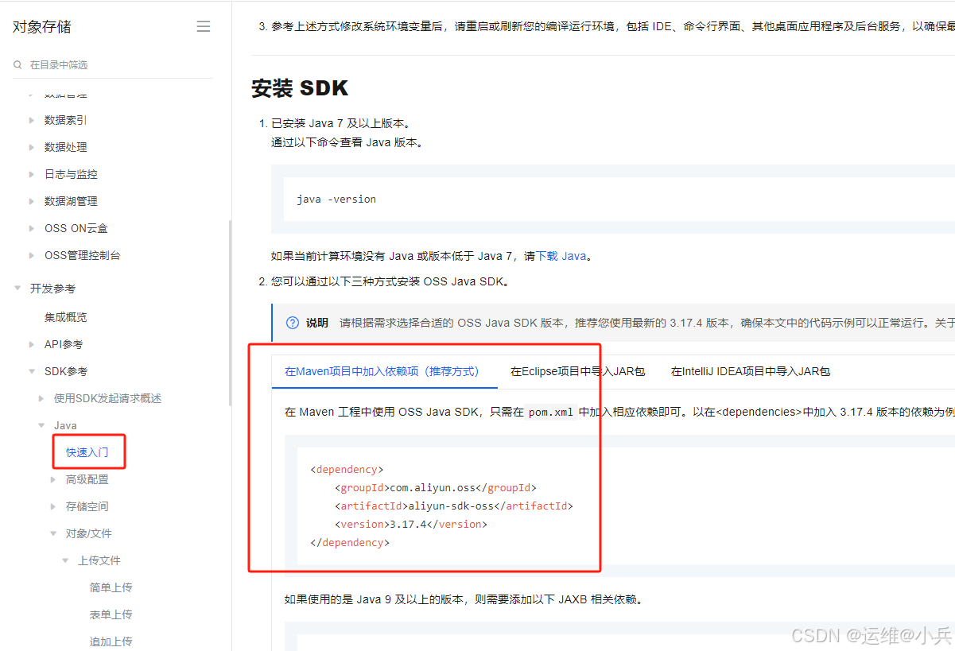Expand the OSS管理控制台 tree arrow
955x651 pixels.
[31, 255]
